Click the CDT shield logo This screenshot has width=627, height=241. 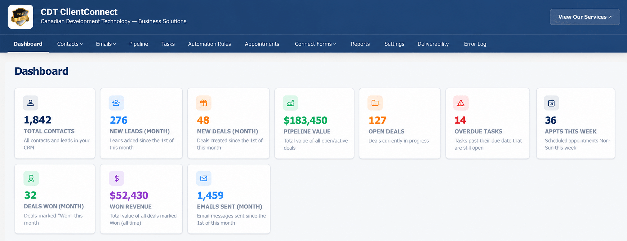click(20, 17)
